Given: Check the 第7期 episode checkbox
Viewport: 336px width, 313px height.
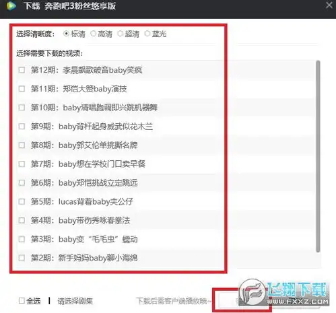Looking at the screenshot, I should tap(22, 164).
